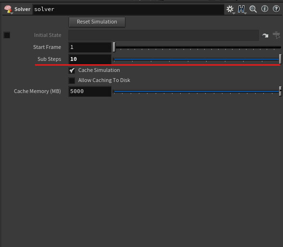
Task: Click the Initial State path field
Action: click(163, 35)
